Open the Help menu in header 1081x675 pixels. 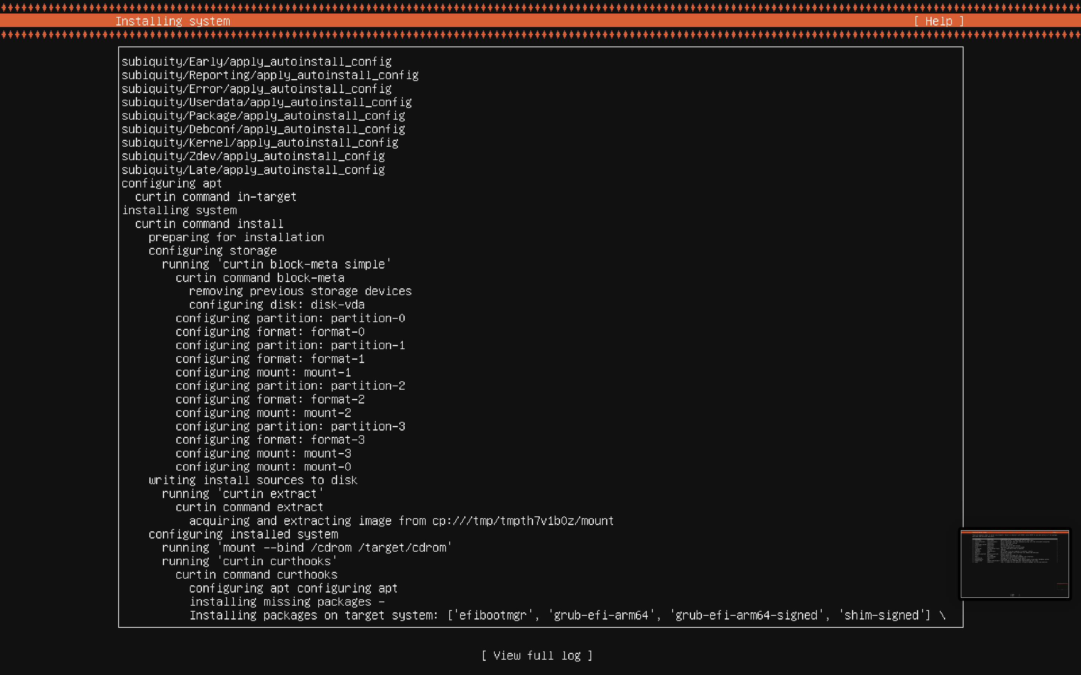[x=938, y=21]
